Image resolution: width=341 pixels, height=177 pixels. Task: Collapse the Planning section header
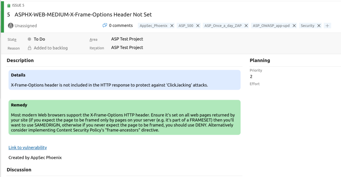pyautogui.click(x=260, y=60)
